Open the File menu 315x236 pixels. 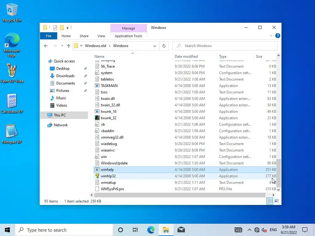(49, 36)
